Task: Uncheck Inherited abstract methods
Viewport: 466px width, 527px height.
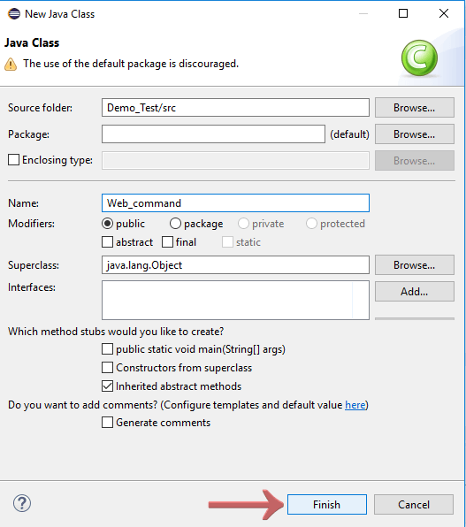Action: 107,386
